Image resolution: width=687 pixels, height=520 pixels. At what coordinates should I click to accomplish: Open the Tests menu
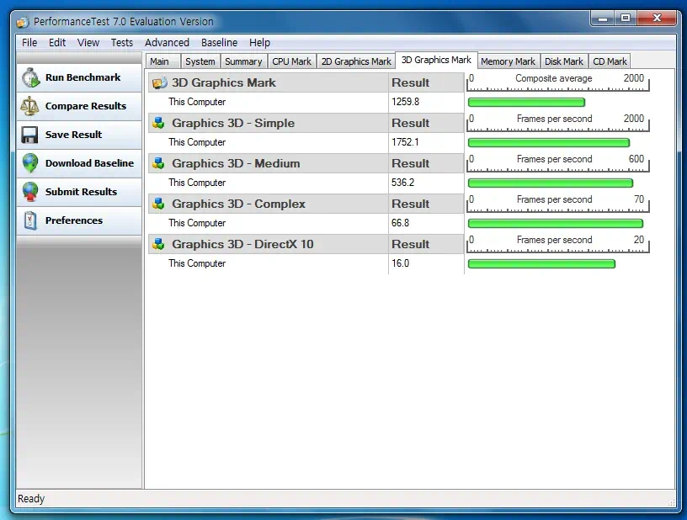coord(121,42)
